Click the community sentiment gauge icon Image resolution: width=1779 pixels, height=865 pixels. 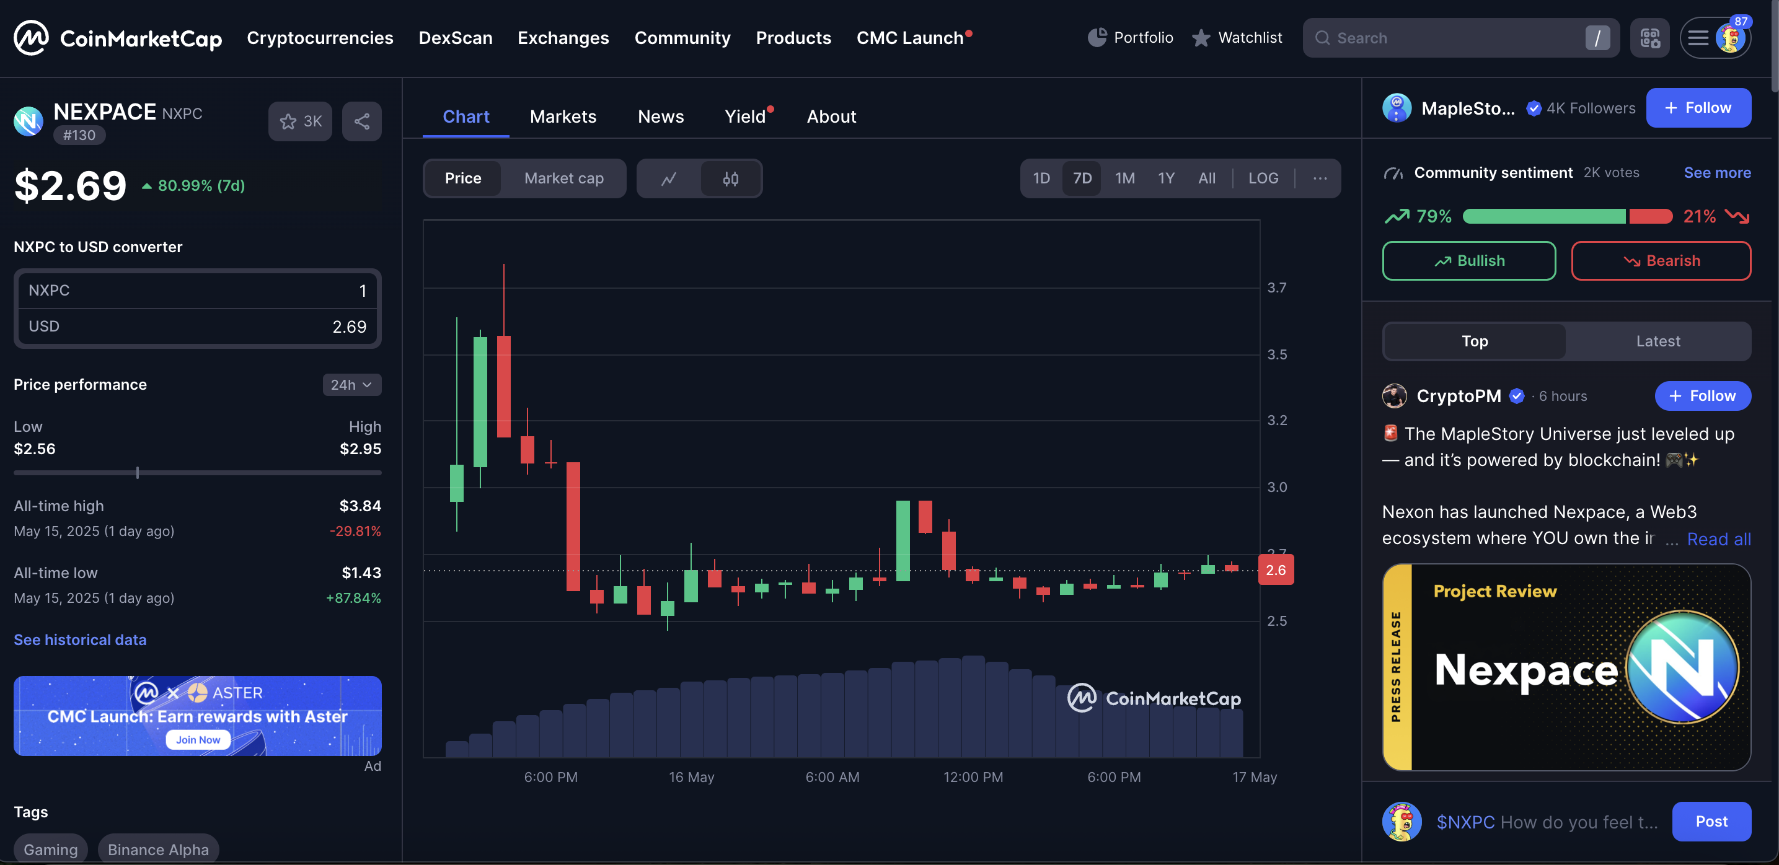[1393, 173]
